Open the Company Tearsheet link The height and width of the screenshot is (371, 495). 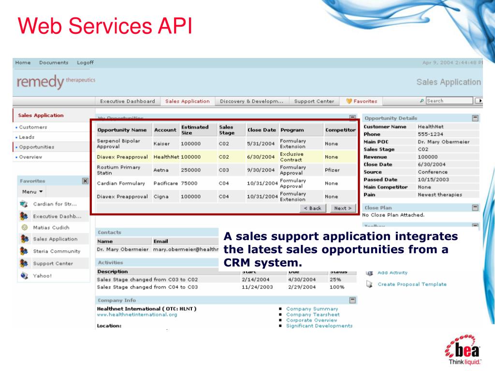(313, 314)
